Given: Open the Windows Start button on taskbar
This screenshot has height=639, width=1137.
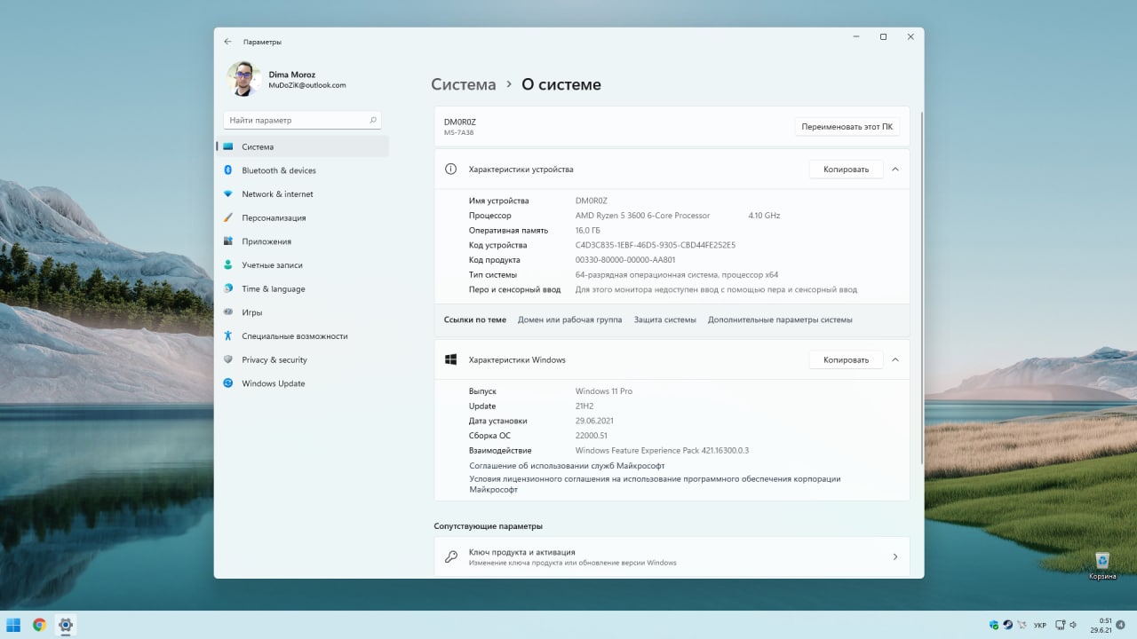Looking at the screenshot, I should tap(13, 625).
